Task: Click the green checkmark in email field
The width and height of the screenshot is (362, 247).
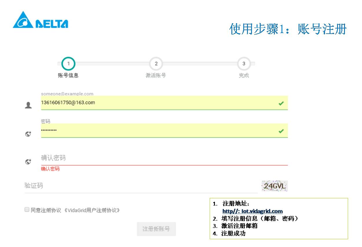Action: pos(281,103)
